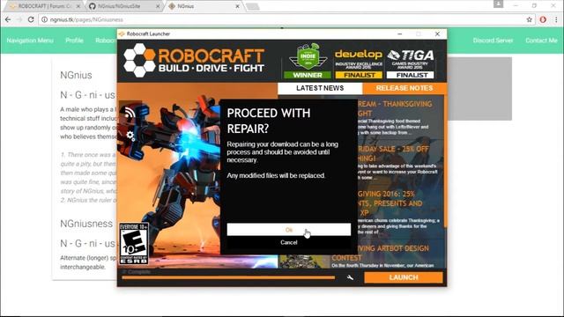This screenshot has width=564, height=317.
Task: Close the ROBOCRAFT Forum browser tab
Action: pos(78,6)
